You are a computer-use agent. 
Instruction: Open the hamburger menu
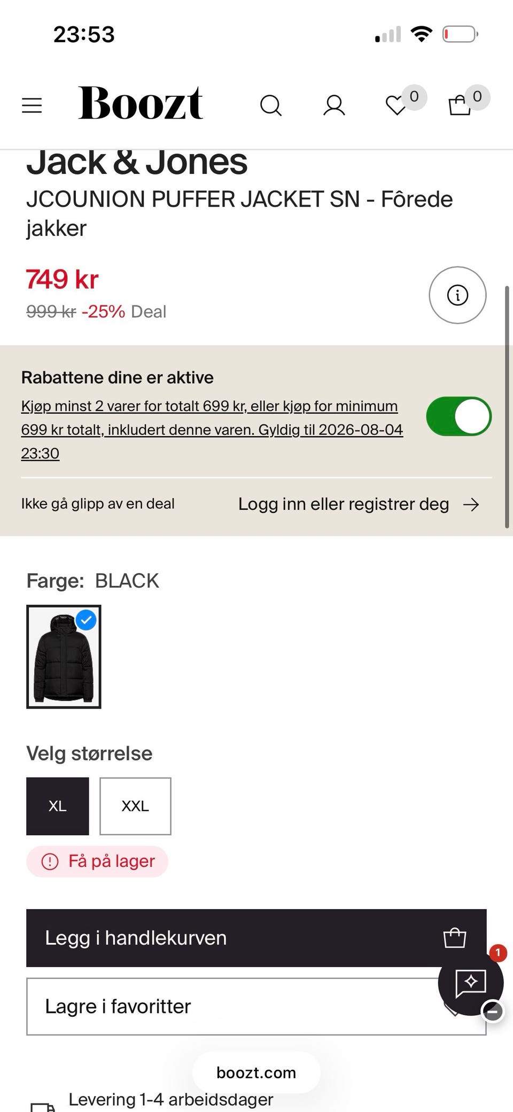click(x=32, y=105)
